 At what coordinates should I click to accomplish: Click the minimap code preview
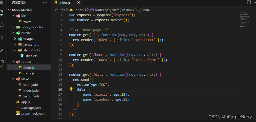click(x=245, y=20)
